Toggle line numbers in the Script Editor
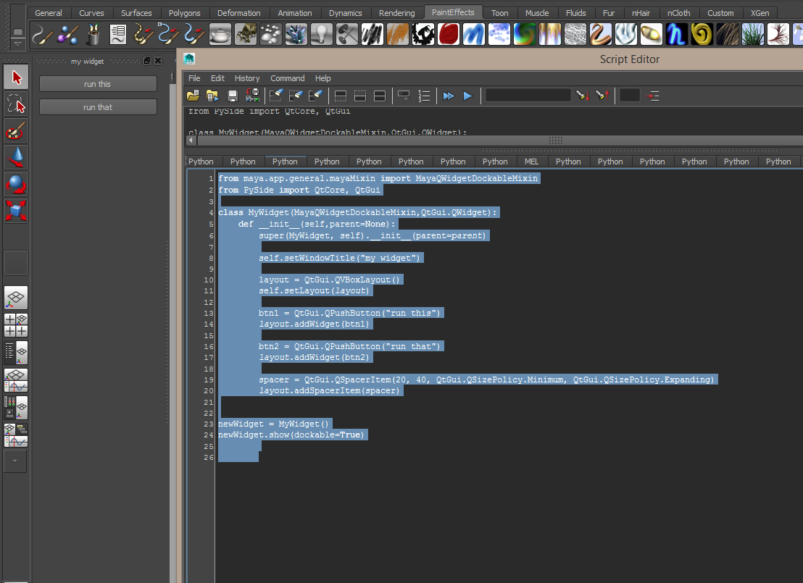Viewport: 803px width, 583px height. click(424, 95)
